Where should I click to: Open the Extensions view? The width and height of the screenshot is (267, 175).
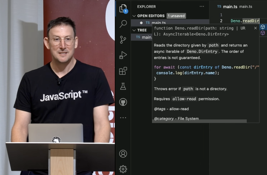click(123, 71)
